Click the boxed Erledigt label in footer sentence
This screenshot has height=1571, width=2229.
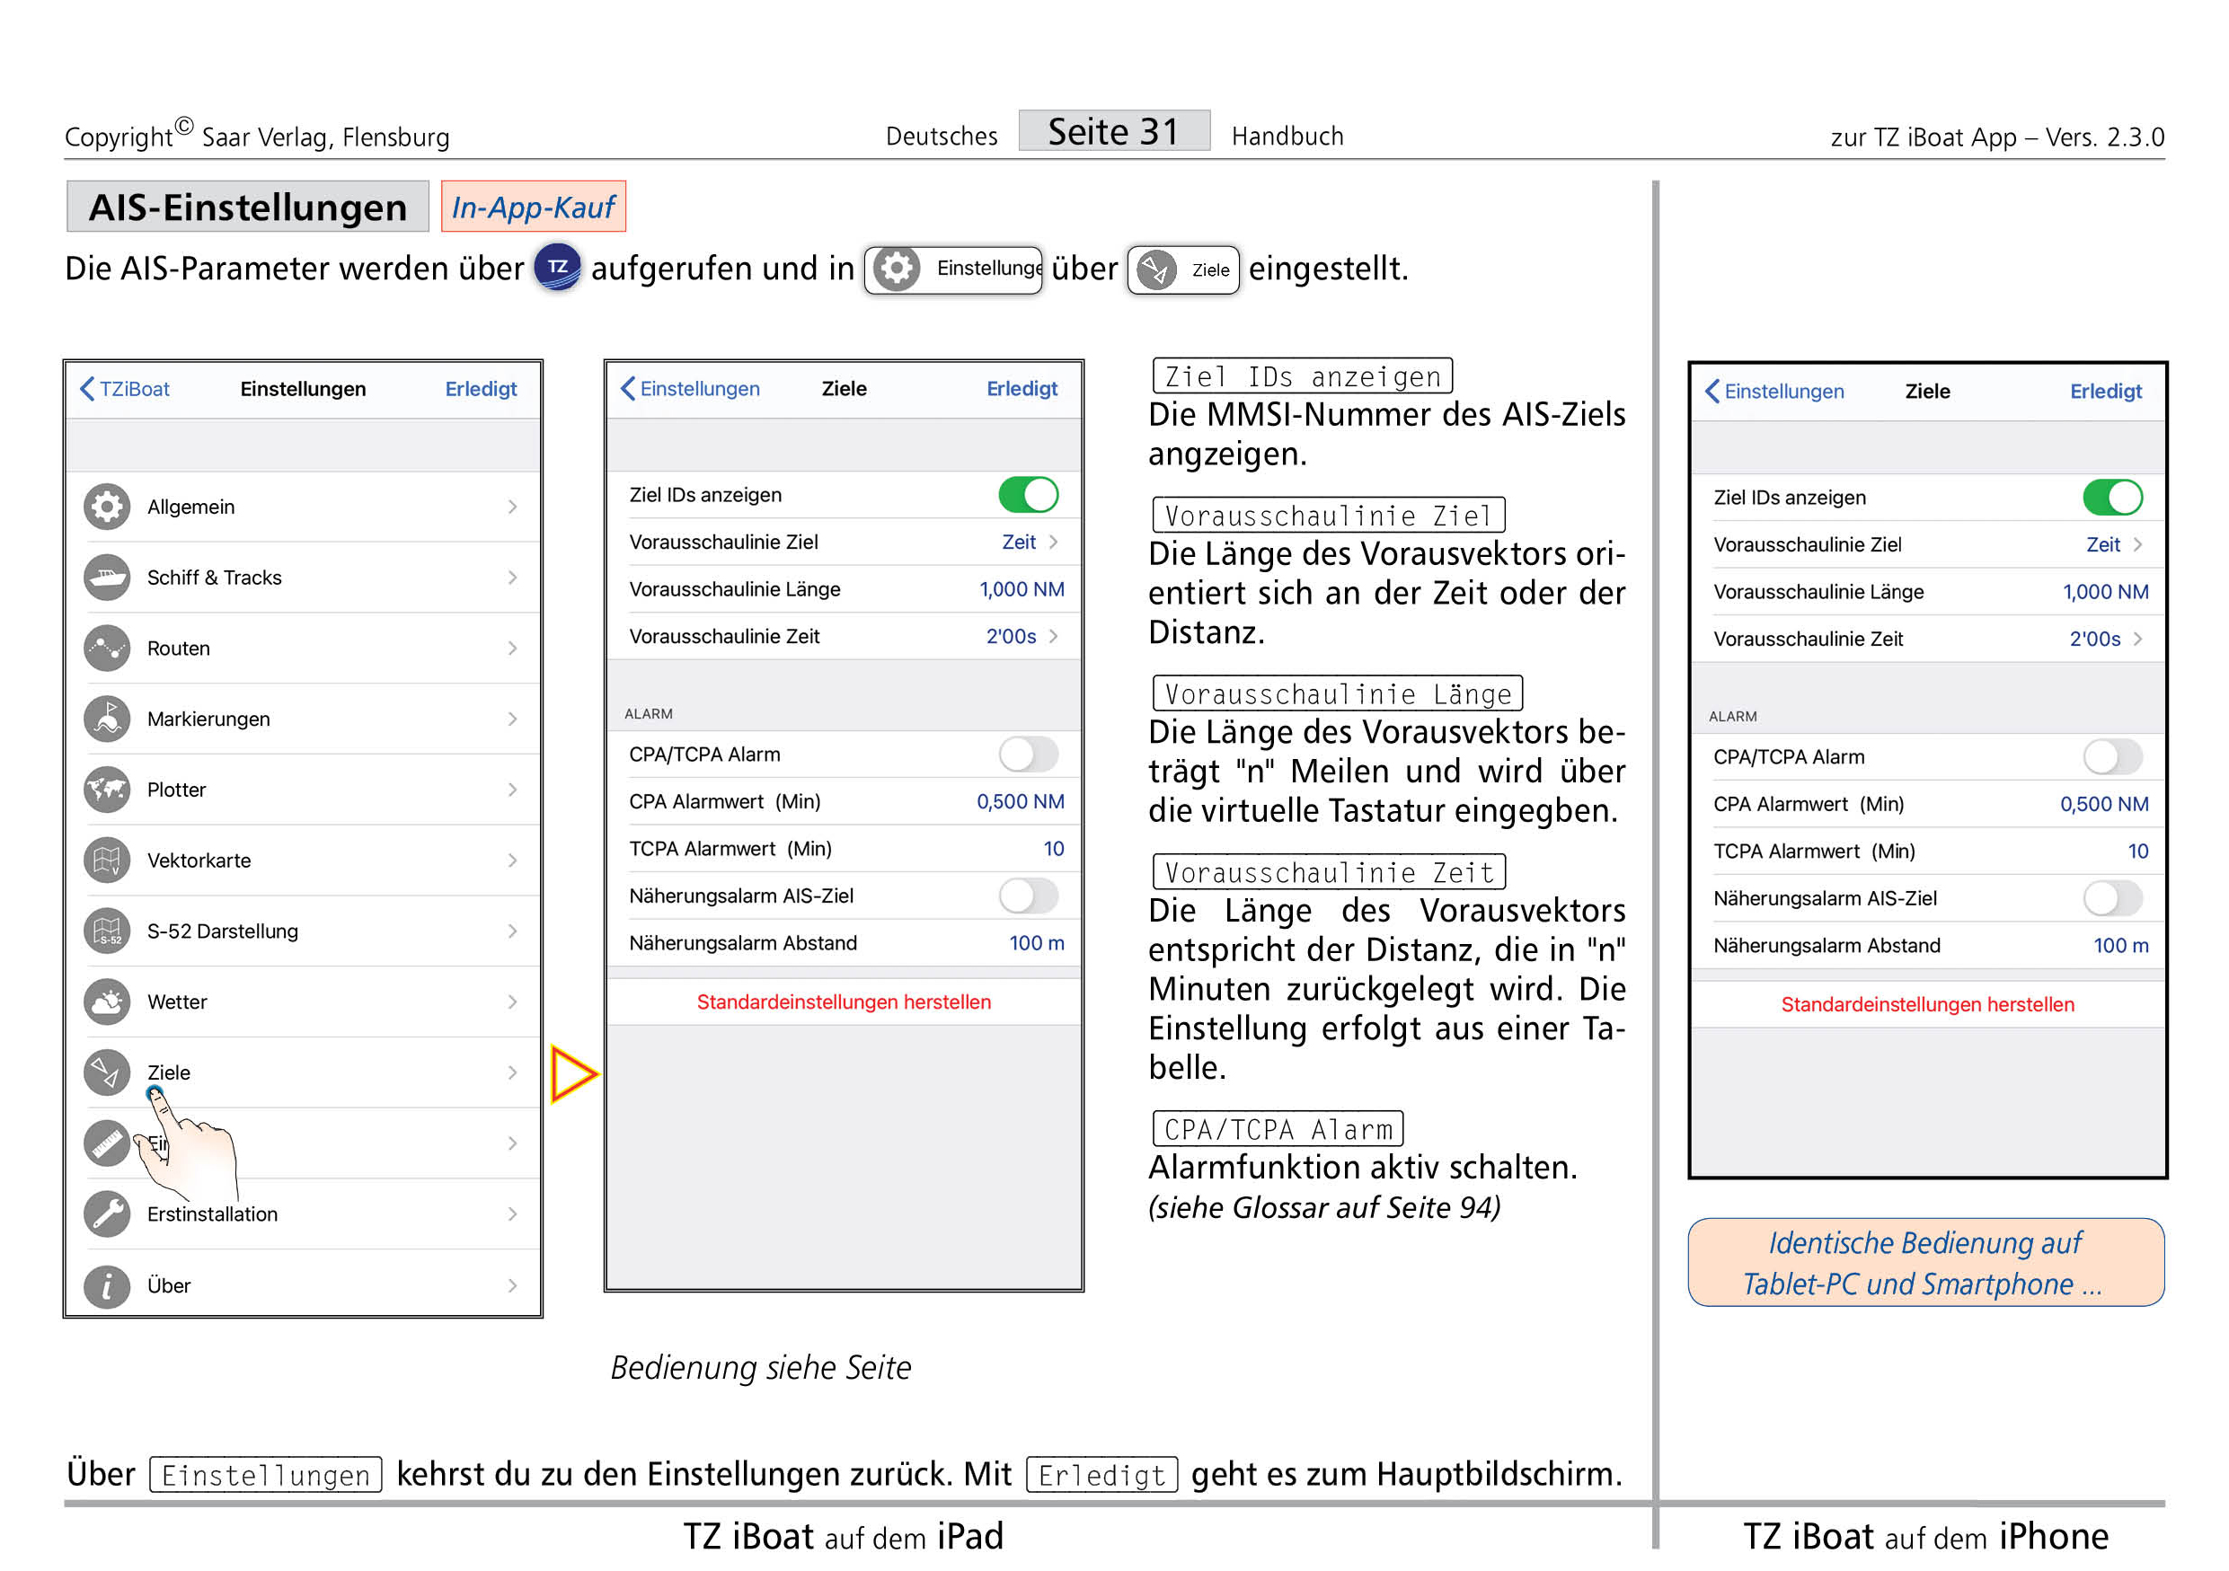(1101, 1476)
